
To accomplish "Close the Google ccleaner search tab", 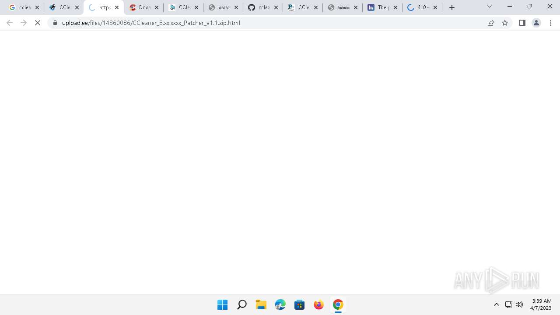I will 37,7.
